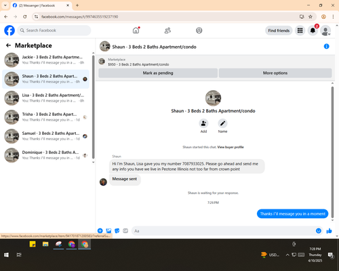Screen dimensions: 339x271
Task: Select the Shaun conversation in the list
Action: tap(46, 79)
